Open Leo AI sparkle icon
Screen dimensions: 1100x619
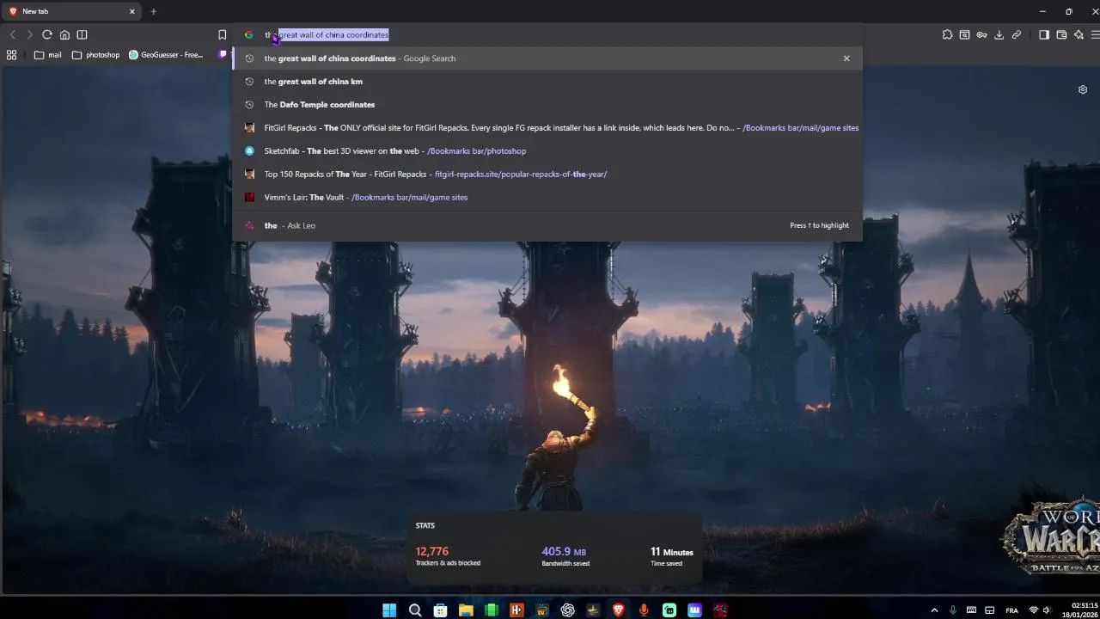pos(1079,34)
